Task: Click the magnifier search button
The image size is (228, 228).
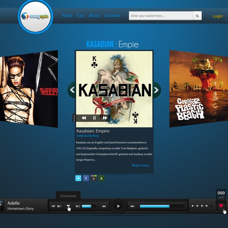Action: pyautogui.click(x=197, y=16)
